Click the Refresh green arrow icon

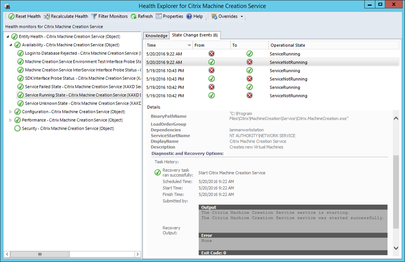tap(133, 17)
